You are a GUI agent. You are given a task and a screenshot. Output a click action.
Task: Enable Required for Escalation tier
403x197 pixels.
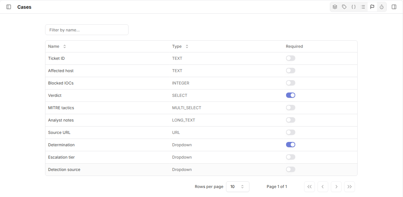point(290,157)
